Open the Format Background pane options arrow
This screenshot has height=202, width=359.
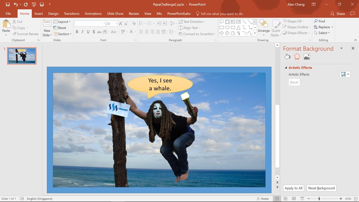click(x=341, y=48)
